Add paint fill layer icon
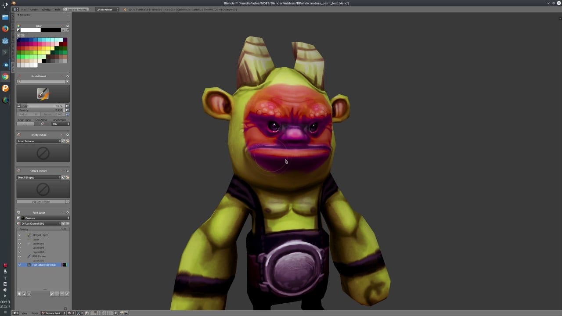The image size is (562, 316). coord(24,294)
